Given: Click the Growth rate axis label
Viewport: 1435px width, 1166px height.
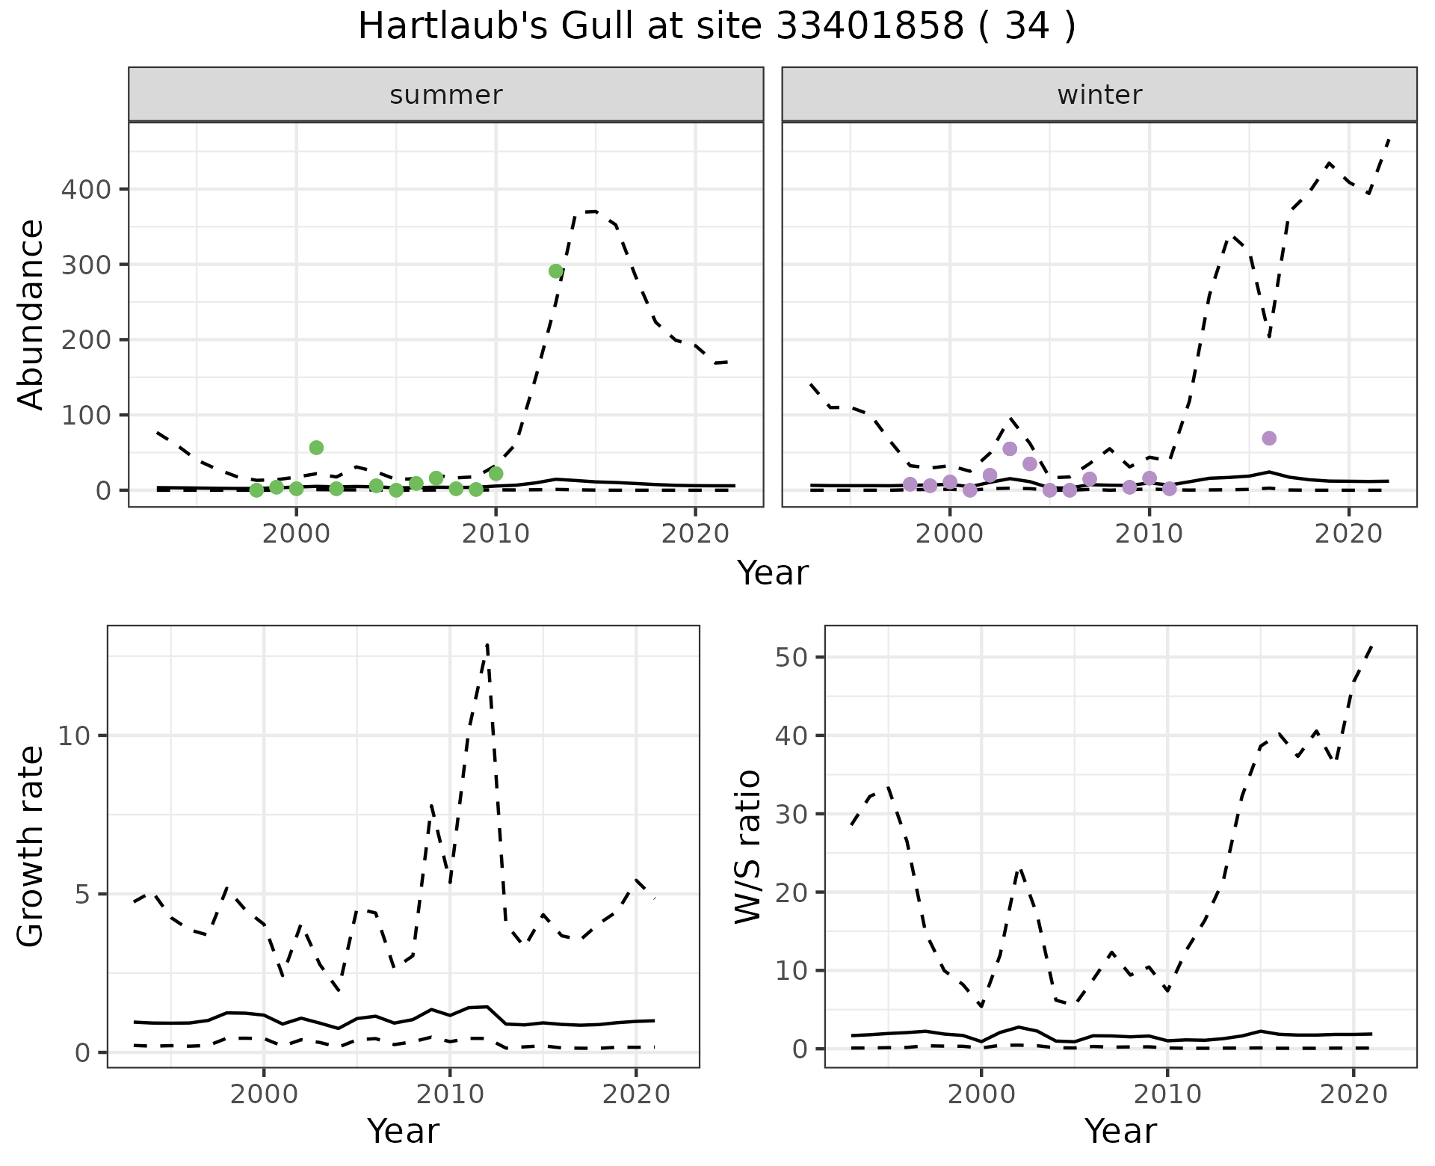Looking at the screenshot, I should [x=31, y=846].
